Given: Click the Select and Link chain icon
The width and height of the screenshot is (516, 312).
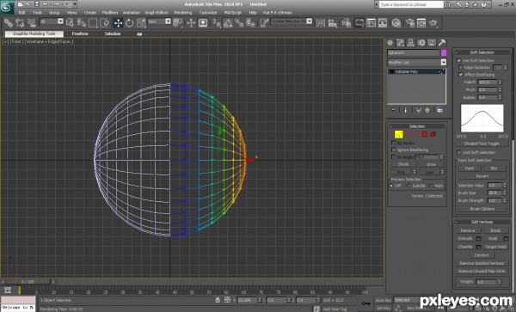Looking at the screenshot, I should tap(9, 22).
